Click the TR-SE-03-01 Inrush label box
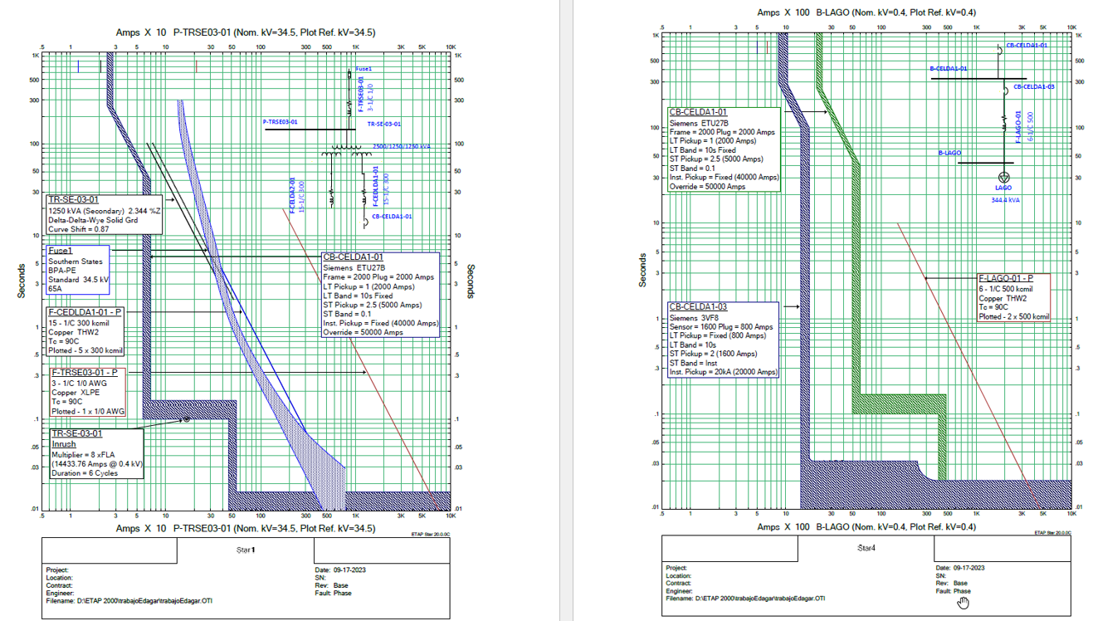This screenshot has width=1093, height=621. (96, 453)
